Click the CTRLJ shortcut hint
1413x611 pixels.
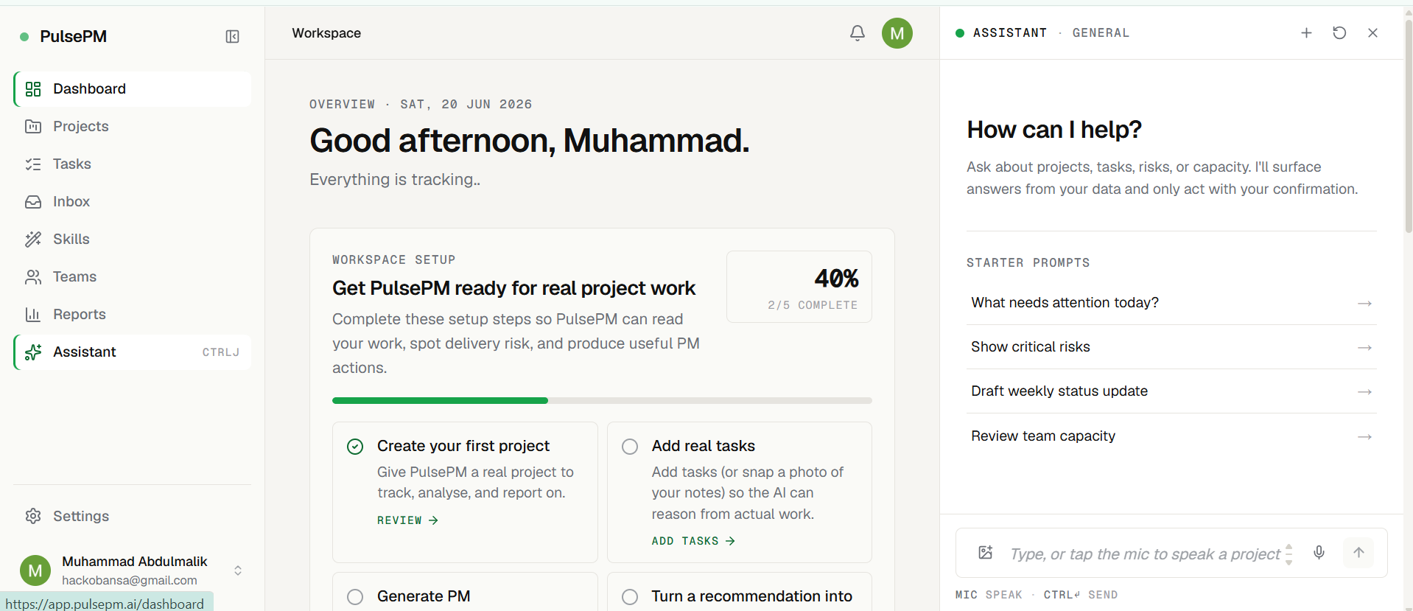[x=221, y=352]
